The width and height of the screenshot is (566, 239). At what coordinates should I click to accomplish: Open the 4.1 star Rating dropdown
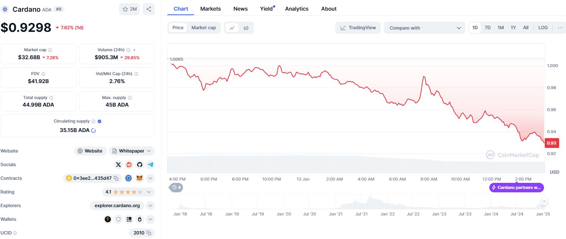coord(128,192)
